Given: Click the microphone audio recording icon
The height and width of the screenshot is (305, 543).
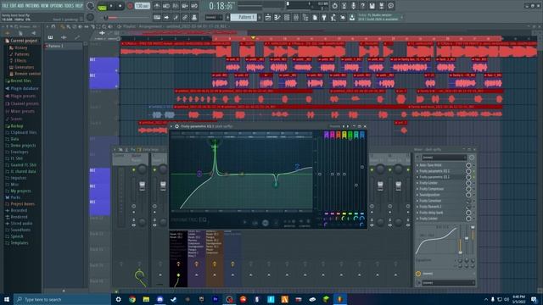Looking at the screenshot, I should pos(353,6).
